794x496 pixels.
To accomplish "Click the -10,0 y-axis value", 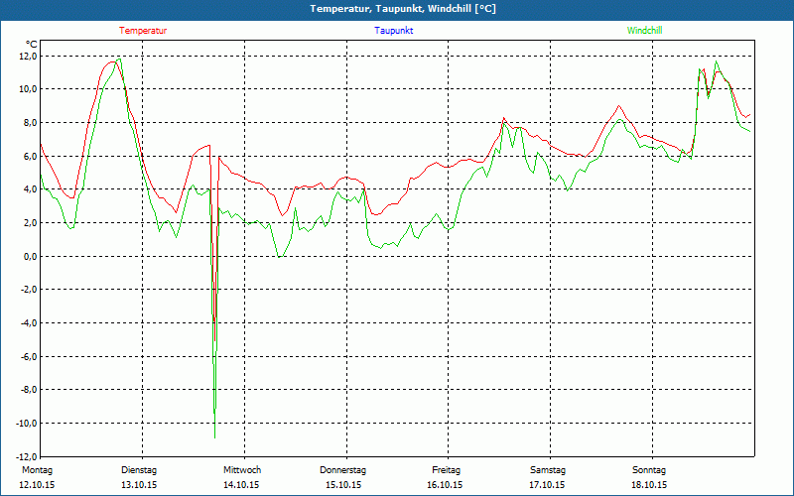I will [x=28, y=424].
